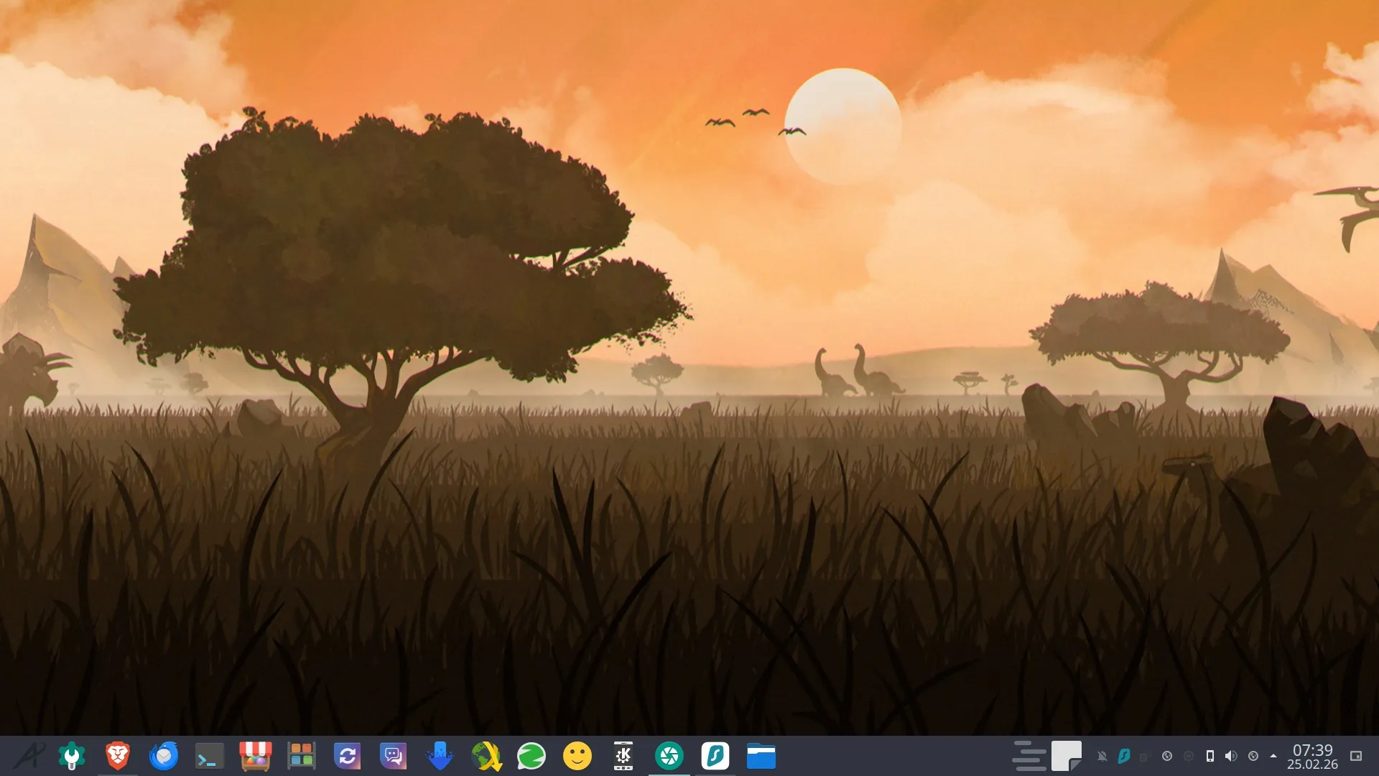Open the purple chat bubbles app

393,756
